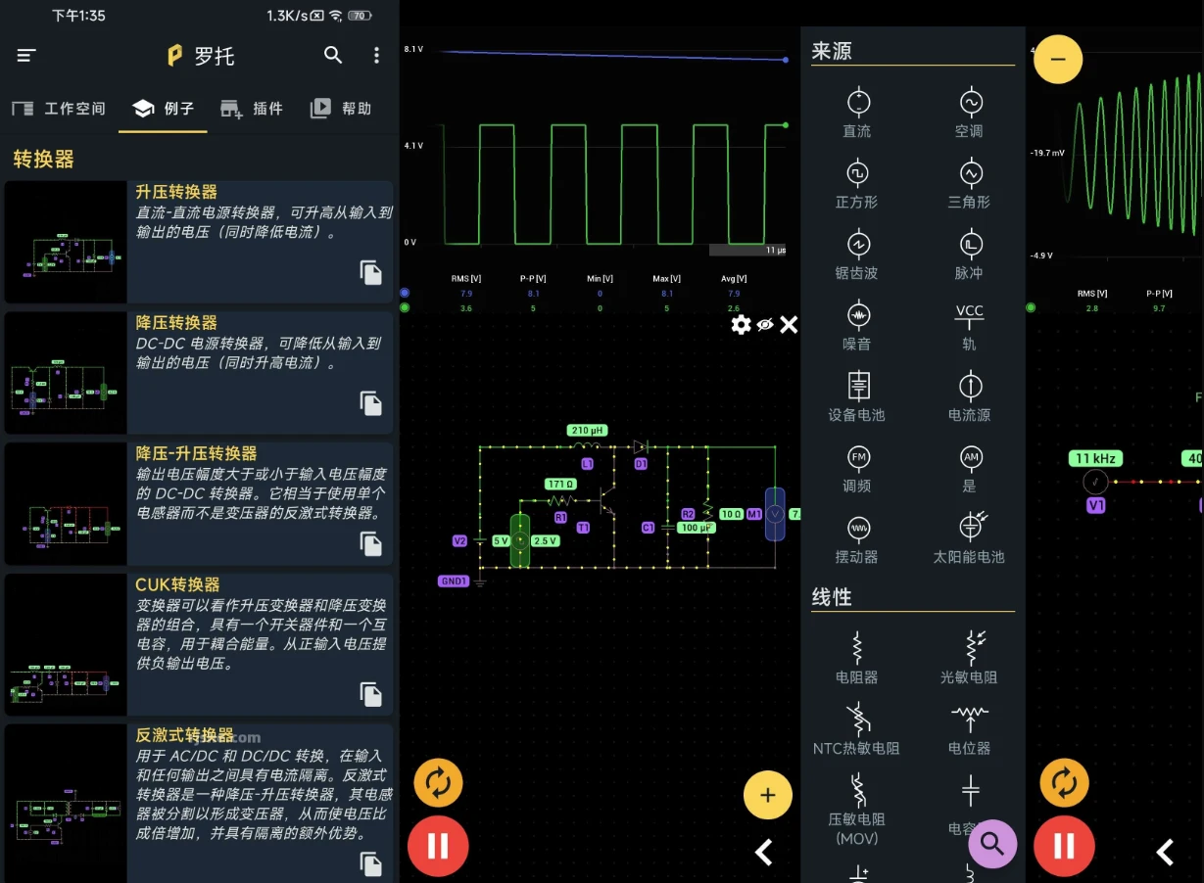Select the 5 V source value label

501,540
